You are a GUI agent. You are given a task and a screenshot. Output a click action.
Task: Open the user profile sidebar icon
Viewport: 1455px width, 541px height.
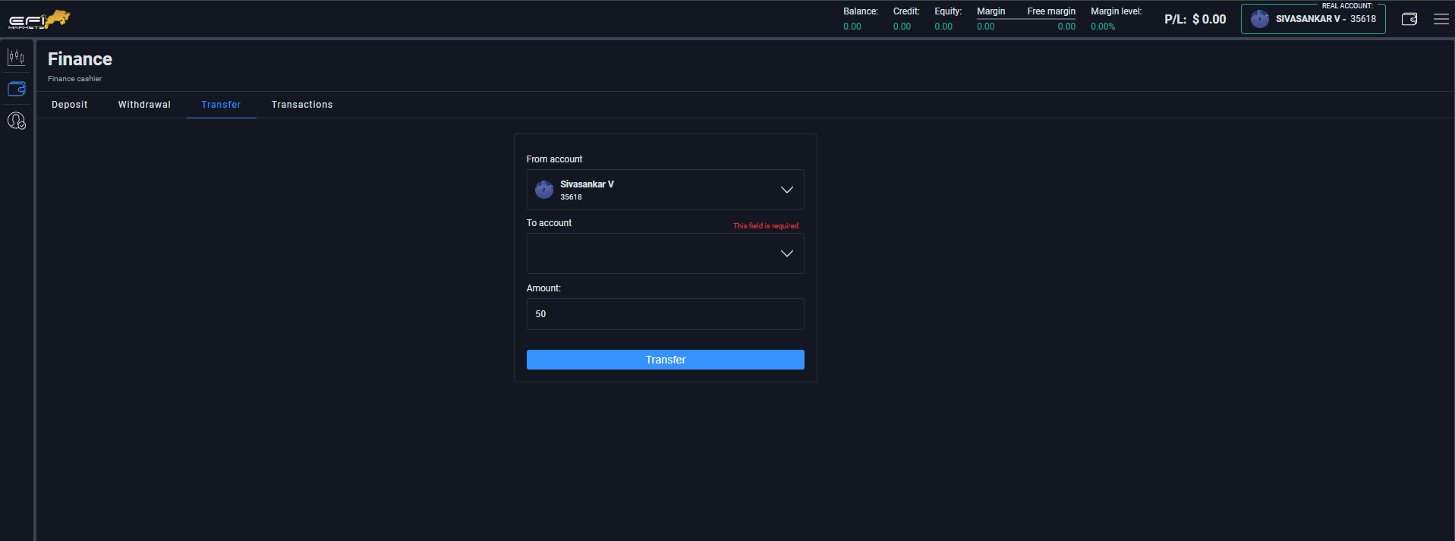tap(16, 121)
